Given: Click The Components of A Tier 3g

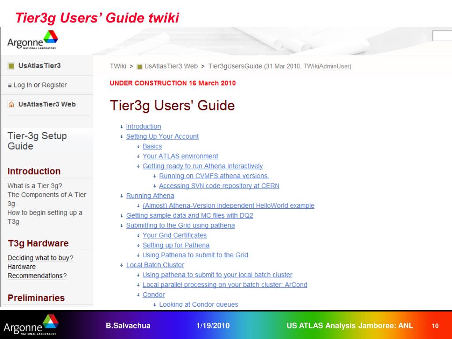Looking at the screenshot, I should (47, 199).
